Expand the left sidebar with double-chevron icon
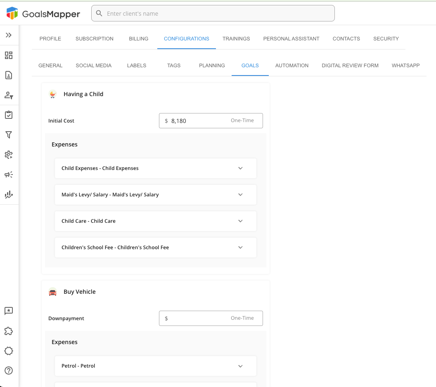436x387 pixels. coord(9,35)
